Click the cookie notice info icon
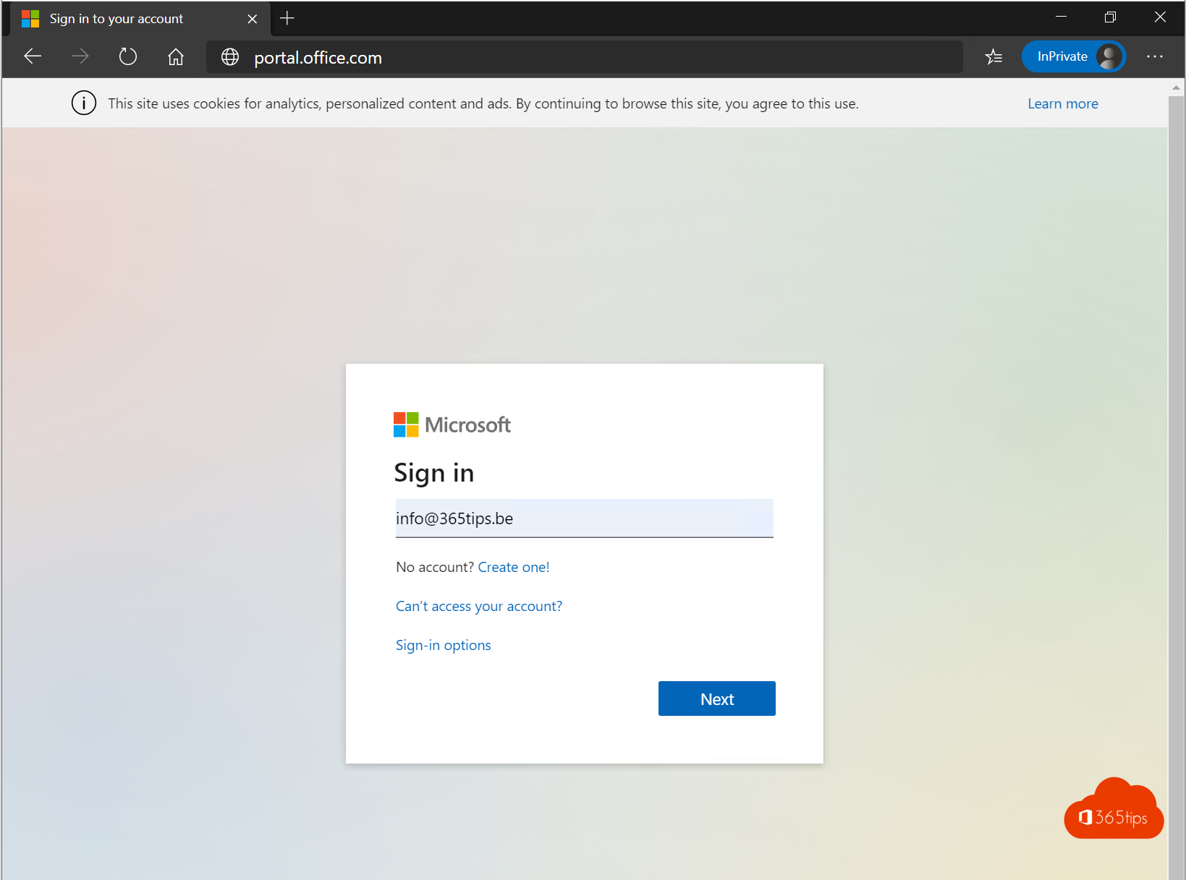Screen dimensions: 1186x880 point(84,103)
